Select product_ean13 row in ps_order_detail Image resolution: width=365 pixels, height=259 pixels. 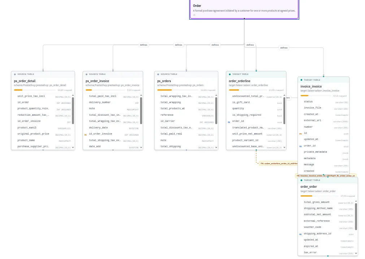42,128
